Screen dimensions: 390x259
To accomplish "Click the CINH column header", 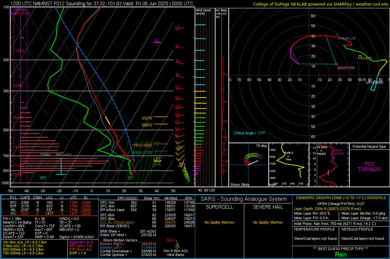I will click(38, 197).
